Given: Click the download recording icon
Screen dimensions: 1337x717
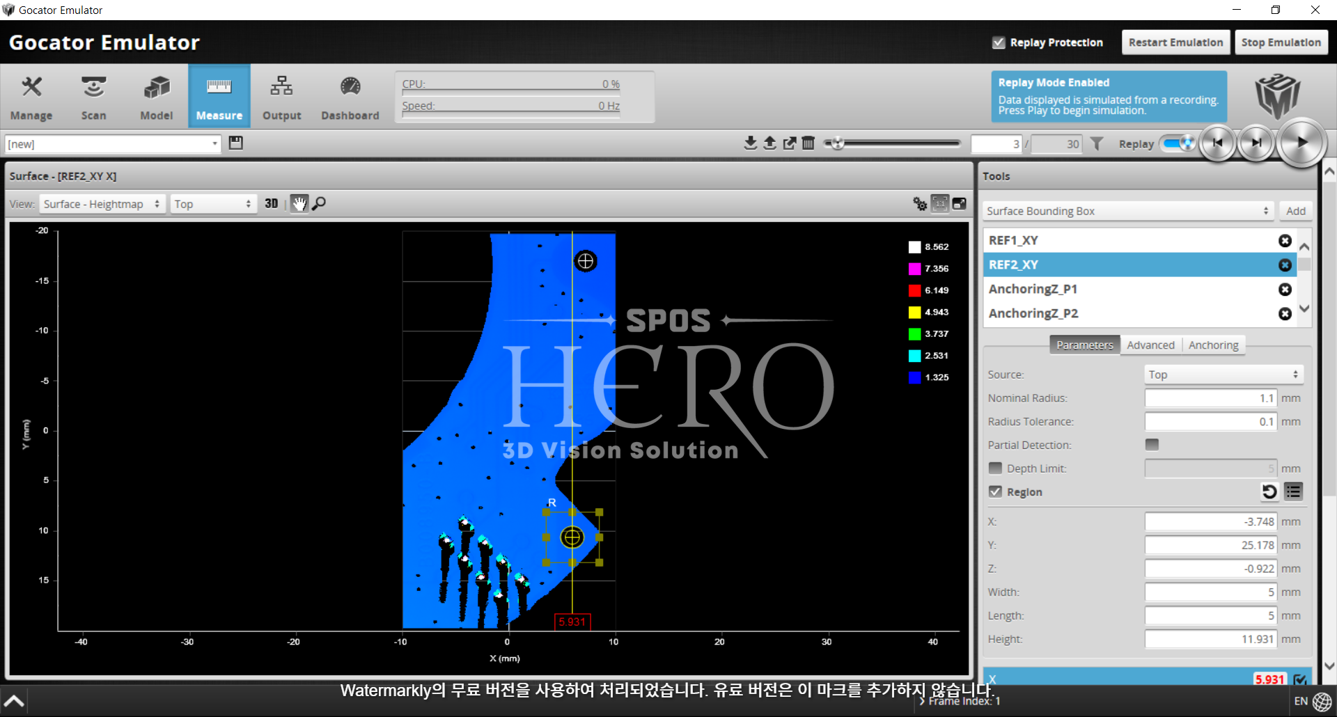Looking at the screenshot, I should 750,143.
